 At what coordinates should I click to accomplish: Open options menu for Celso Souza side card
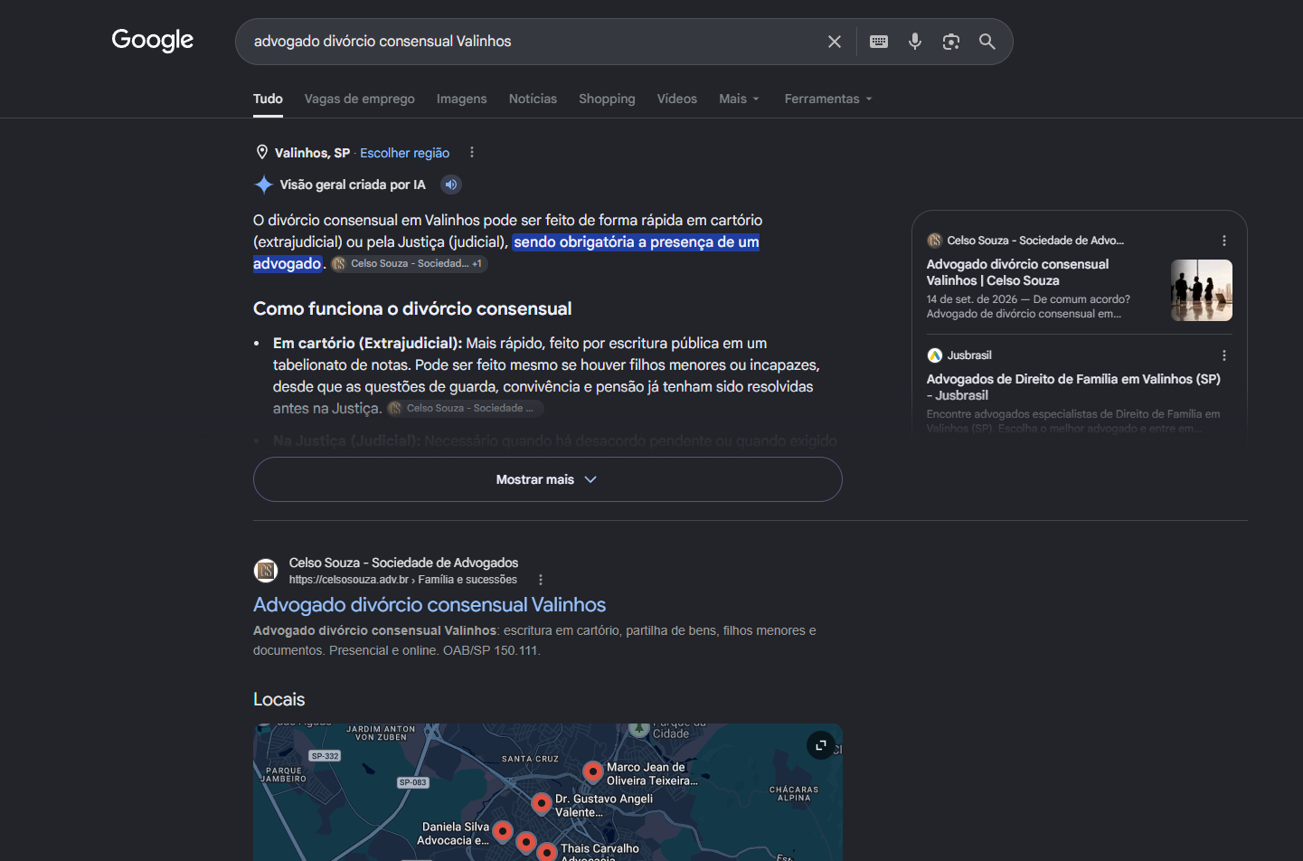(1224, 241)
